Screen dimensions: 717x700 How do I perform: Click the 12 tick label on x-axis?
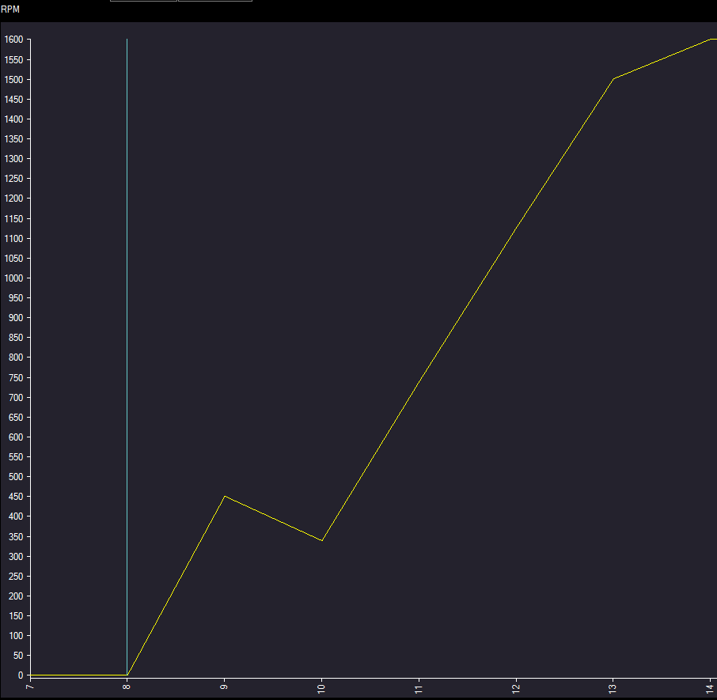click(516, 689)
